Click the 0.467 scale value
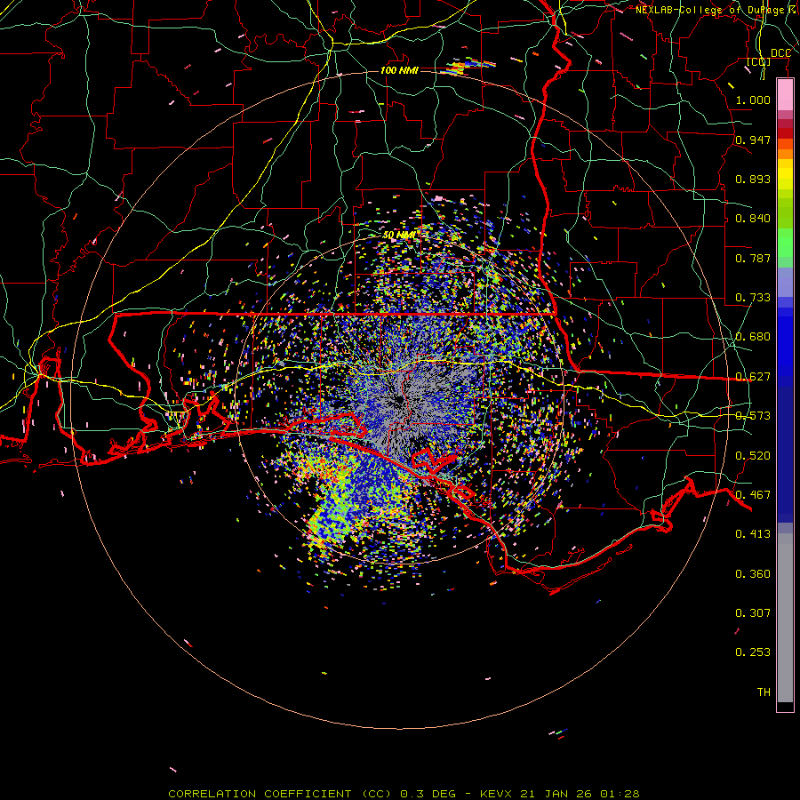800x800 pixels. tap(753, 495)
